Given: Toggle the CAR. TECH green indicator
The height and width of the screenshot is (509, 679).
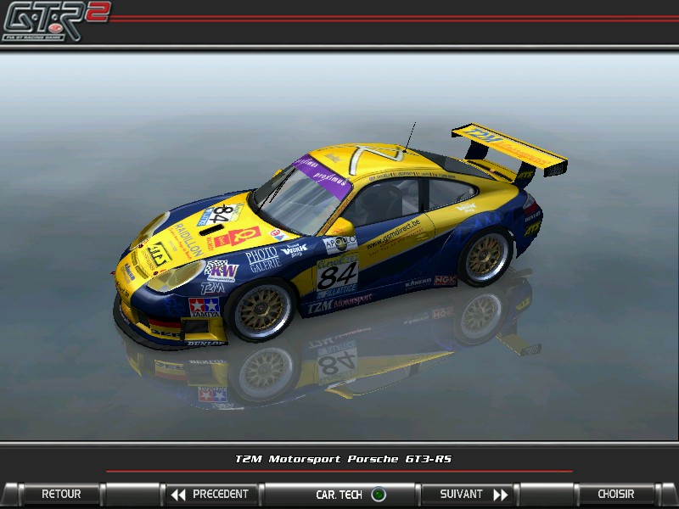Looking at the screenshot, I should pyautogui.click(x=379, y=495).
